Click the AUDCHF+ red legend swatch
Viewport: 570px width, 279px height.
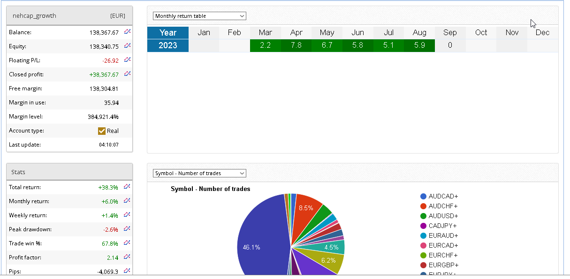click(423, 206)
